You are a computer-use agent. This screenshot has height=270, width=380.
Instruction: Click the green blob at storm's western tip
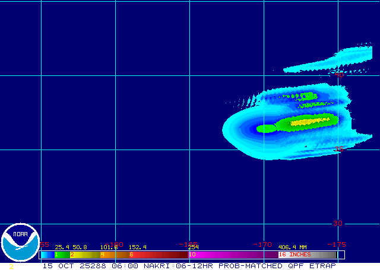tap(265, 128)
